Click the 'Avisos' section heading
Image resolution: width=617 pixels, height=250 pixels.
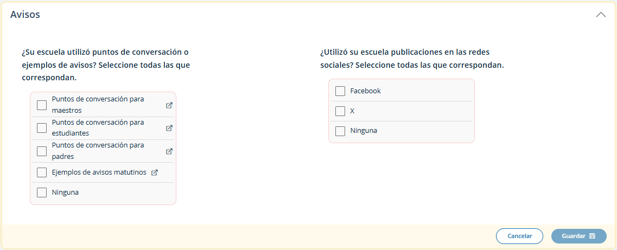coord(25,15)
